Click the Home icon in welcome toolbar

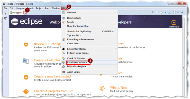coord(153,13)
